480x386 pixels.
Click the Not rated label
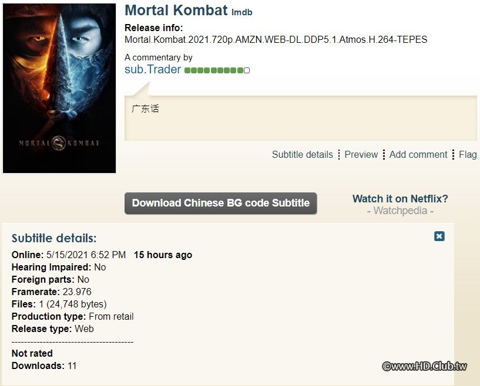(x=32, y=353)
